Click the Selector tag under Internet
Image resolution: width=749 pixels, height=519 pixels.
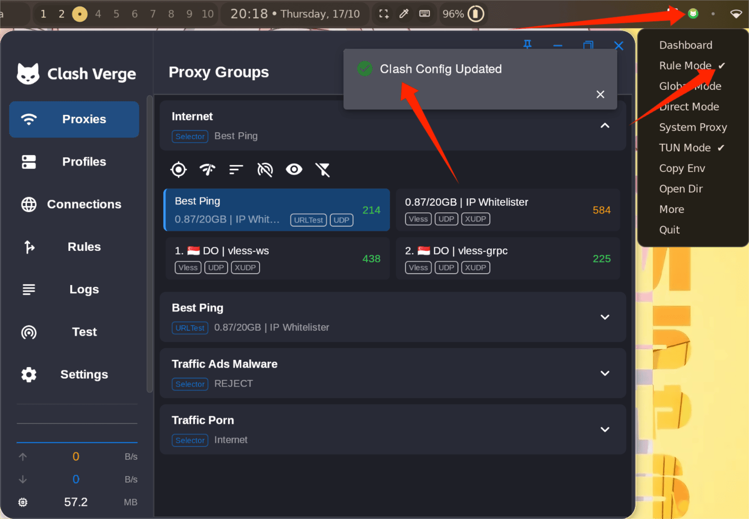coord(190,136)
